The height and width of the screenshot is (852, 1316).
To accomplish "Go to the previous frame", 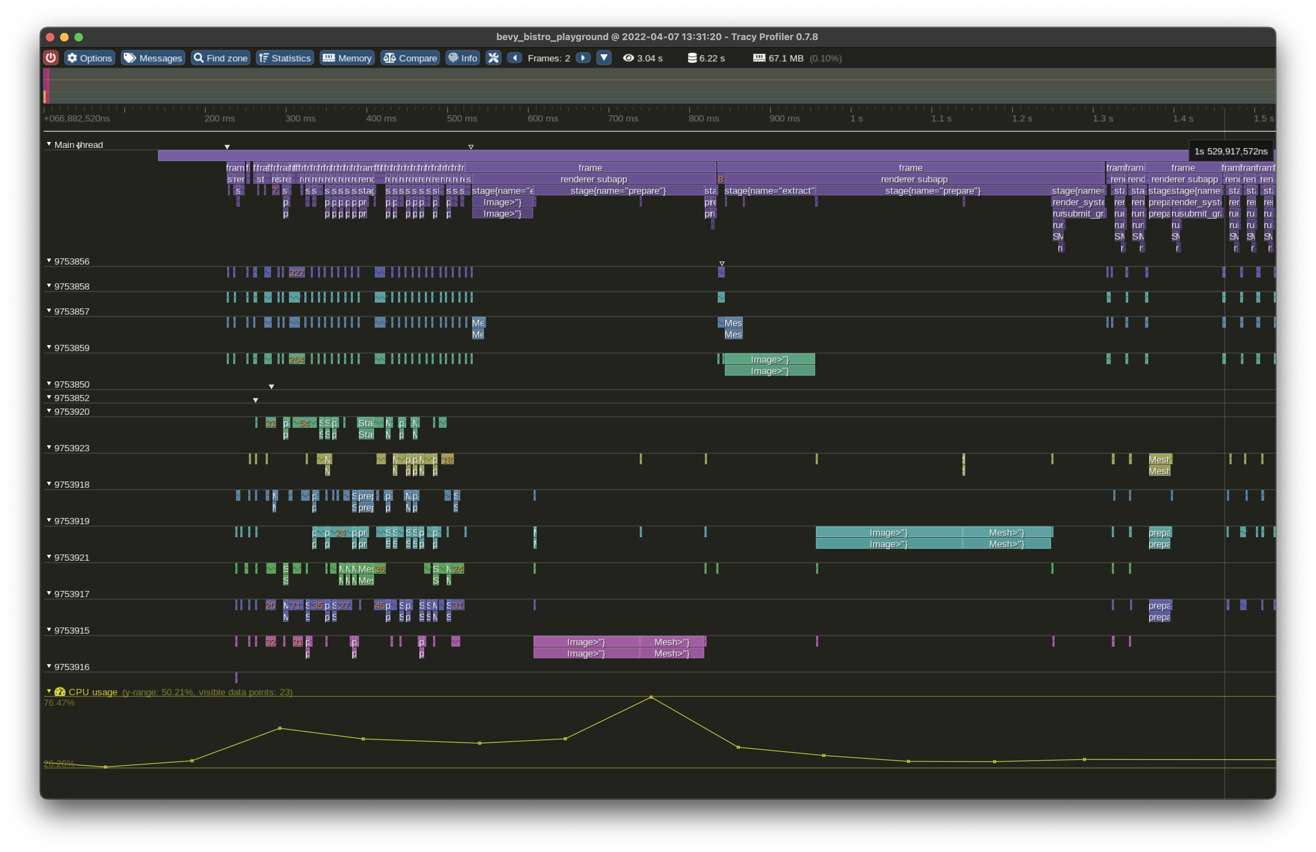I will click(x=515, y=58).
